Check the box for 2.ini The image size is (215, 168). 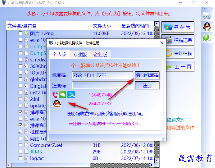click(x=20, y=99)
